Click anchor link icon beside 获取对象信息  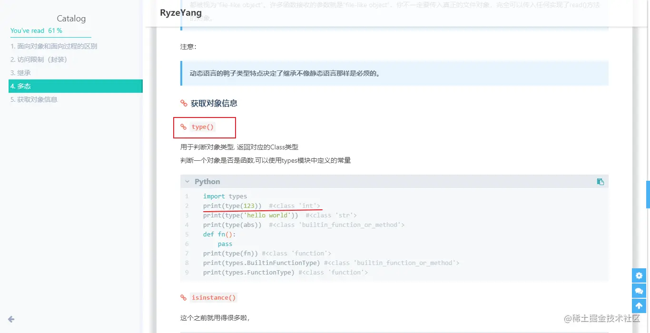[184, 103]
